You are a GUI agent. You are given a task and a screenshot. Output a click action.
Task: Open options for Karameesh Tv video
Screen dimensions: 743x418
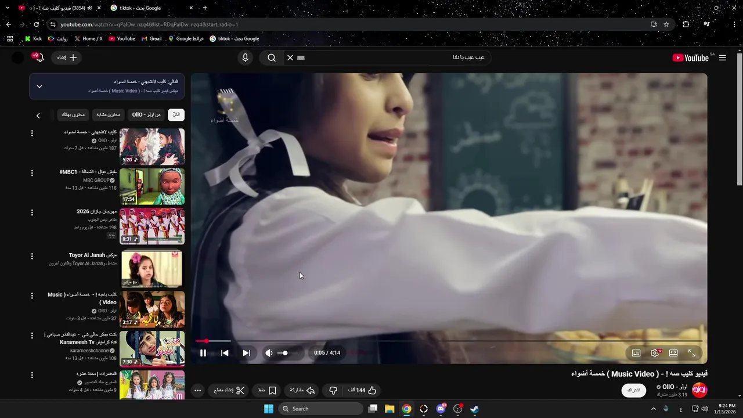click(x=32, y=336)
